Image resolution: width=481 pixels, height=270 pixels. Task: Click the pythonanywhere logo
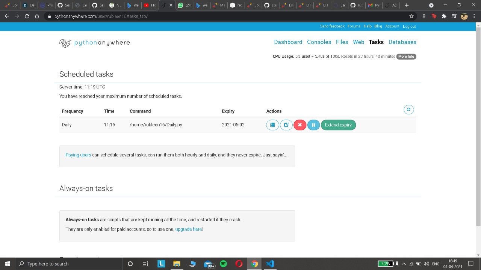pos(95,43)
